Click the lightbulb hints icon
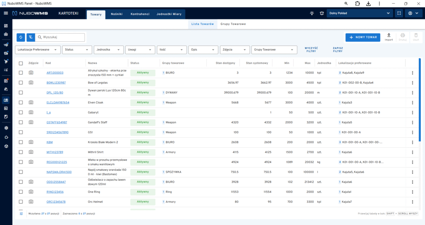Screen dimensions: 425x225 pyautogui.click(x=312, y=13)
